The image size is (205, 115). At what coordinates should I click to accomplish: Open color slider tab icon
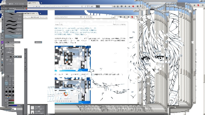(x=8, y=97)
